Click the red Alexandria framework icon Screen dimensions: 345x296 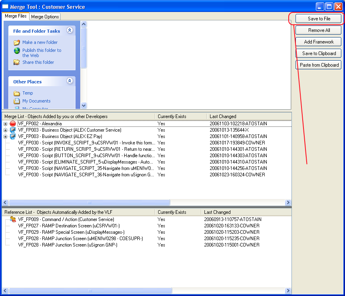click(13, 124)
